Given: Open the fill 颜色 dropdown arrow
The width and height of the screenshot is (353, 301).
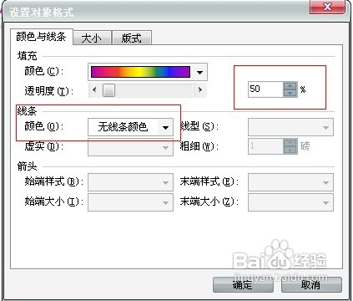Looking at the screenshot, I should tap(199, 72).
